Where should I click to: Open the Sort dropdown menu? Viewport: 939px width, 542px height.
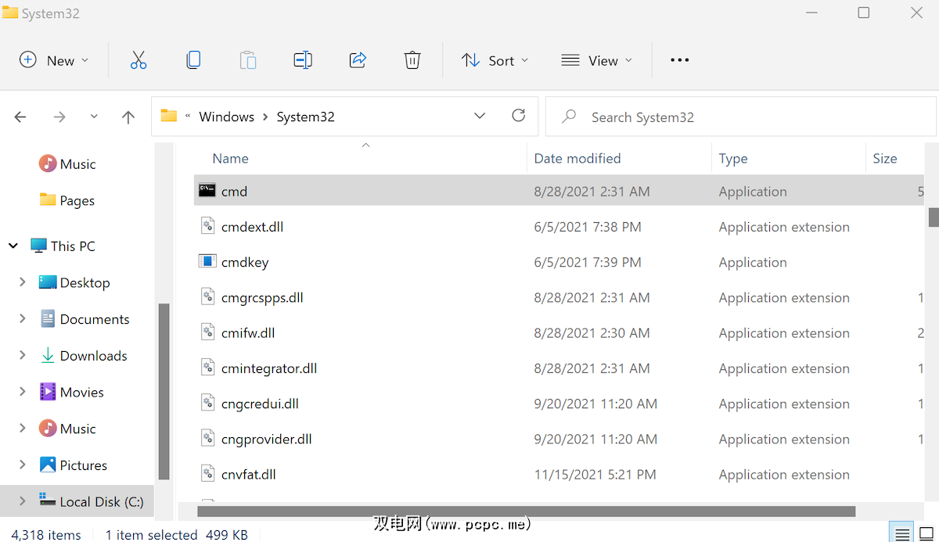pyautogui.click(x=495, y=60)
